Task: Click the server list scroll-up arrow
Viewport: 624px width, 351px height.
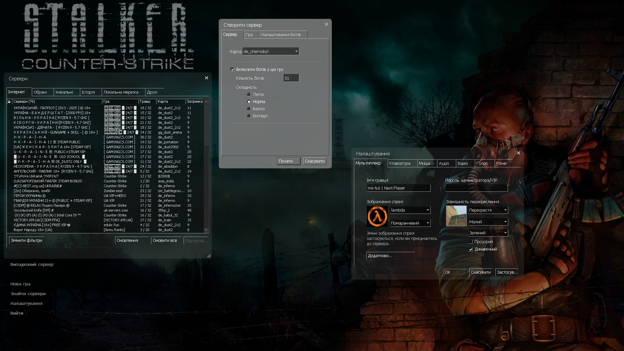Action: [206, 101]
